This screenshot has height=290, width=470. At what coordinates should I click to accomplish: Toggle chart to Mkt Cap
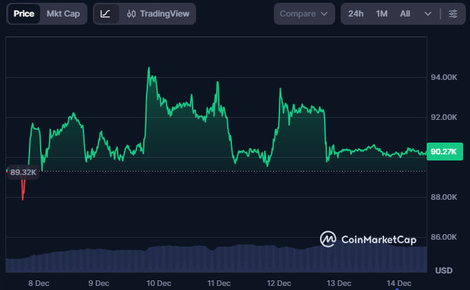pos(63,14)
